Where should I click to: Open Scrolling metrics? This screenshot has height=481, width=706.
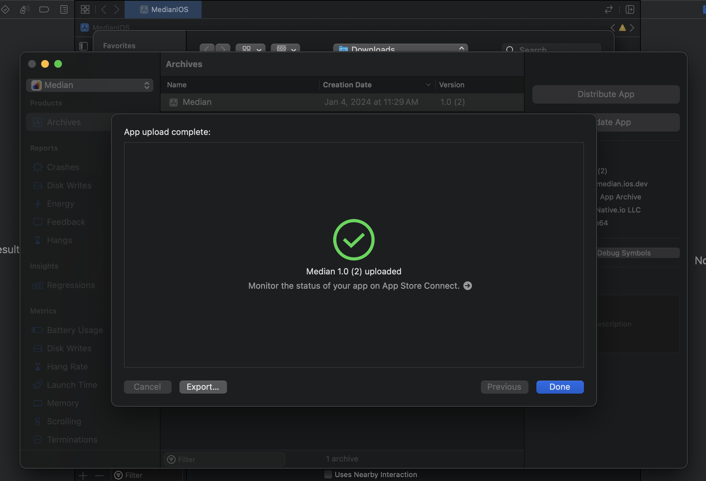(64, 421)
